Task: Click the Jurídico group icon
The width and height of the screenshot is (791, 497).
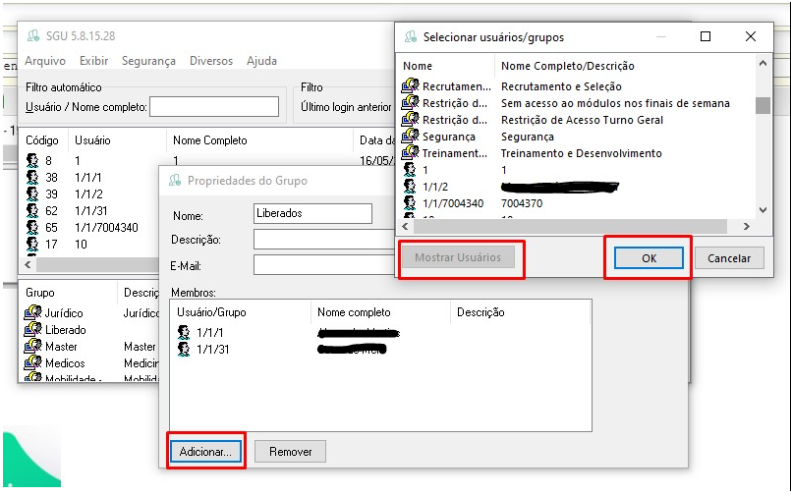Action: 32,313
